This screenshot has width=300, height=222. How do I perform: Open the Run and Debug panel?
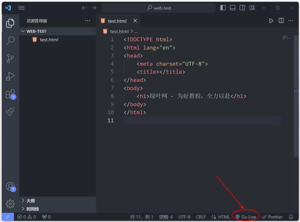pyautogui.click(x=10, y=76)
